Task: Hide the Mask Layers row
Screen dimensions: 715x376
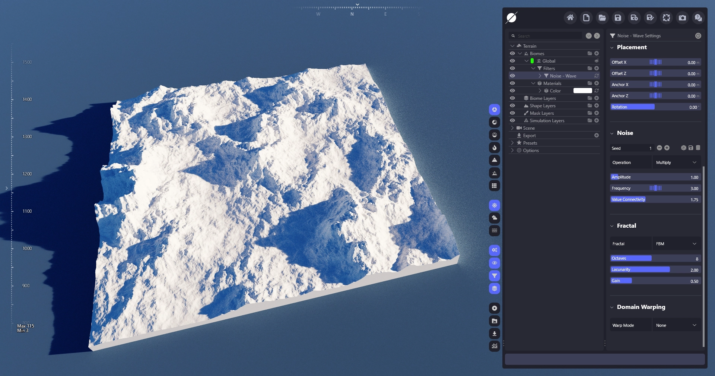Action: tap(512, 113)
